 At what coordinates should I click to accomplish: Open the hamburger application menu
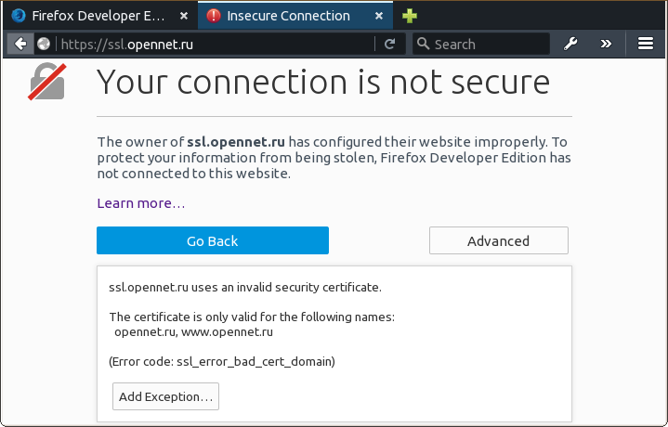646,44
